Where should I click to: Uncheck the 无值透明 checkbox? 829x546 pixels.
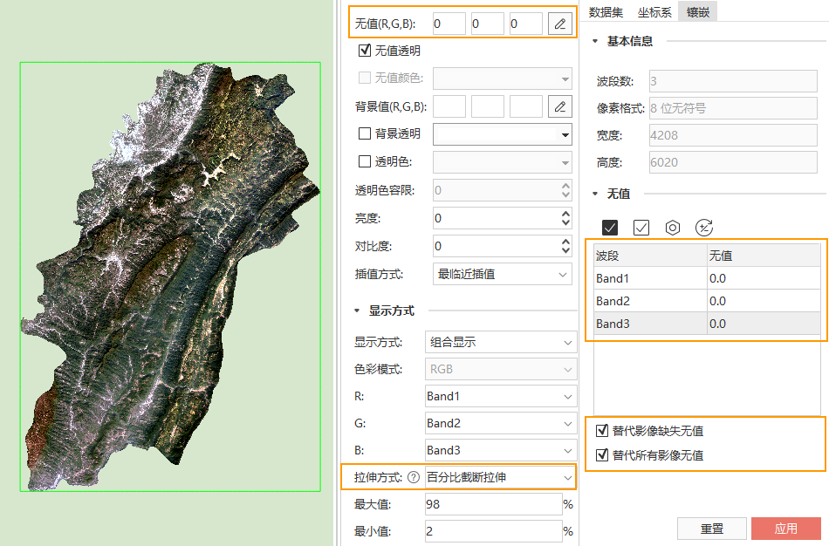point(365,51)
